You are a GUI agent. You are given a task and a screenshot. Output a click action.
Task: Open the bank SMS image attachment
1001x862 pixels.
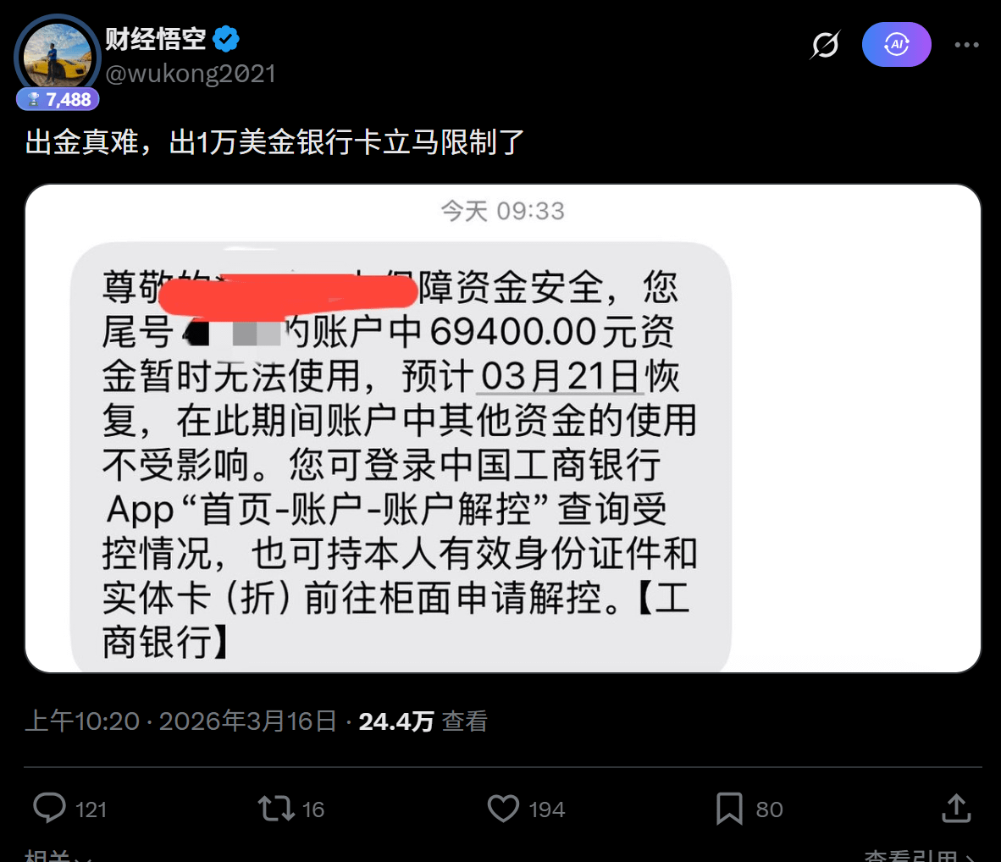pyautogui.click(x=503, y=428)
